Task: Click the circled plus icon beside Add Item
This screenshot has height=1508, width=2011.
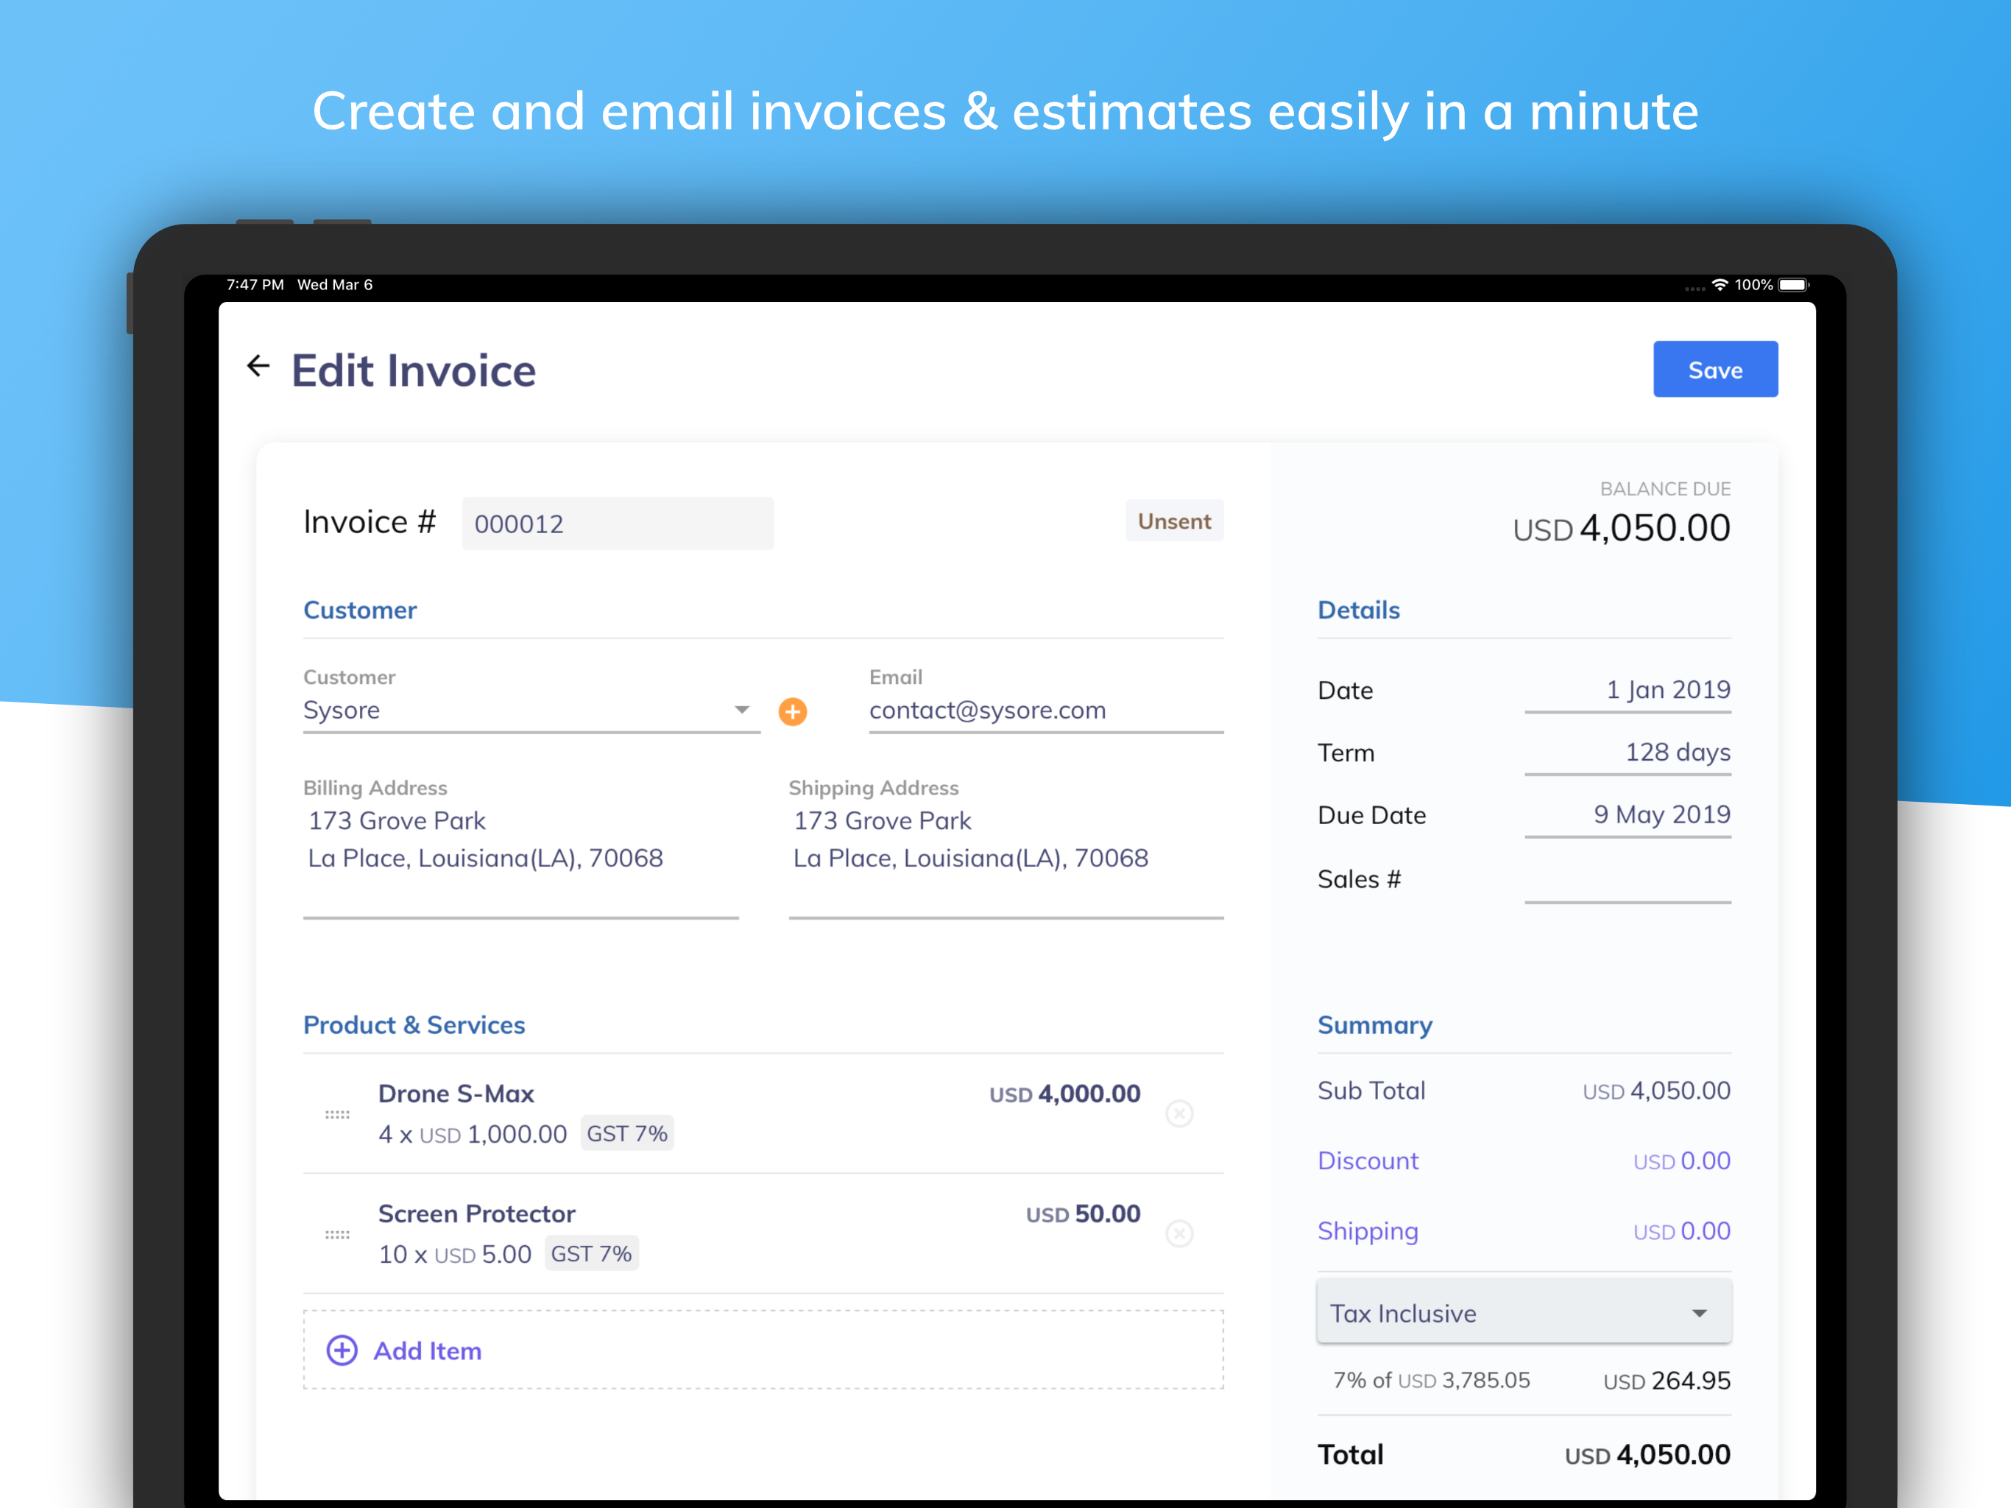Action: tap(342, 1350)
